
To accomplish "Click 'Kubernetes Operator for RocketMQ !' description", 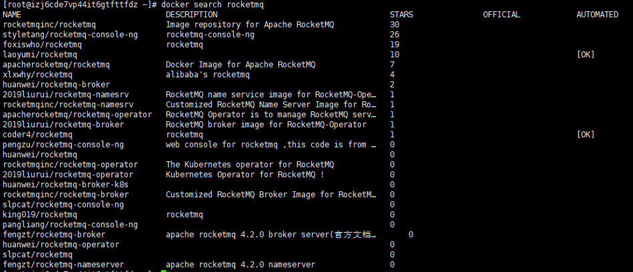I will pos(245,175).
